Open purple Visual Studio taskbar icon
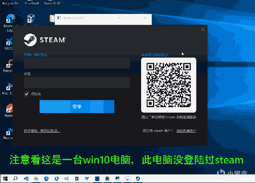Image resolution: width=255 pixels, height=183 pixels. pyautogui.click(x=67, y=179)
